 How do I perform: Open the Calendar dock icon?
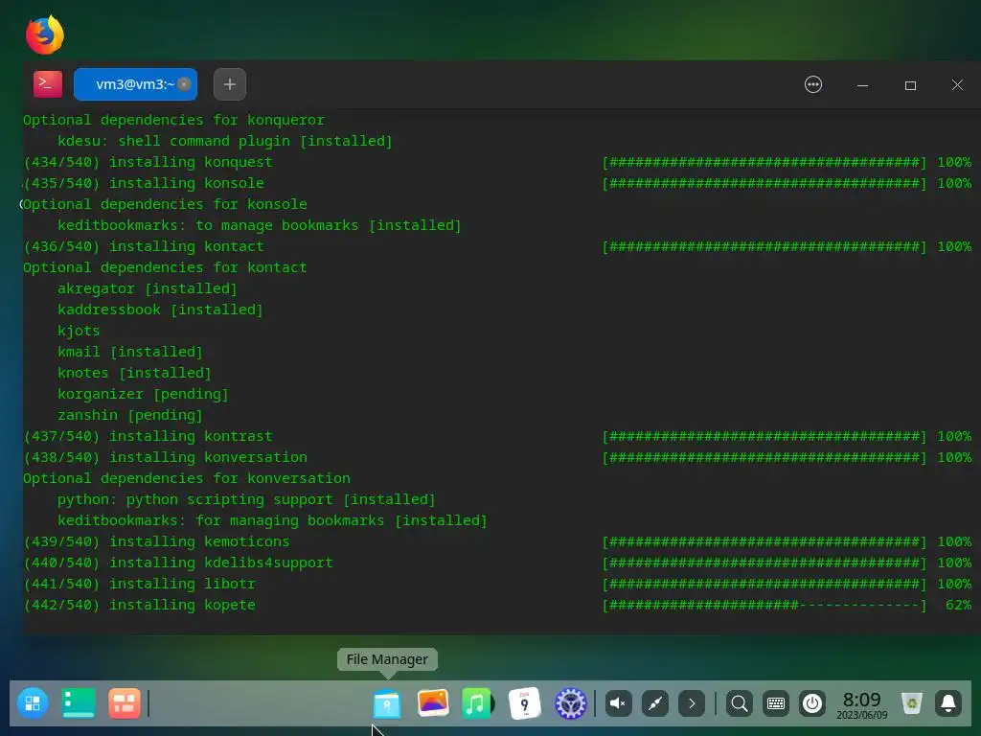tap(524, 703)
